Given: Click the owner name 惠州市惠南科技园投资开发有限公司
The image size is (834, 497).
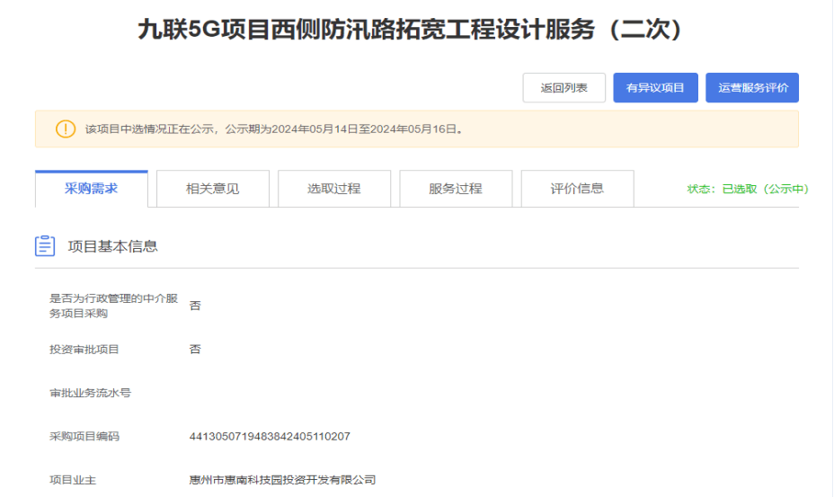Looking at the screenshot, I should click(282, 480).
